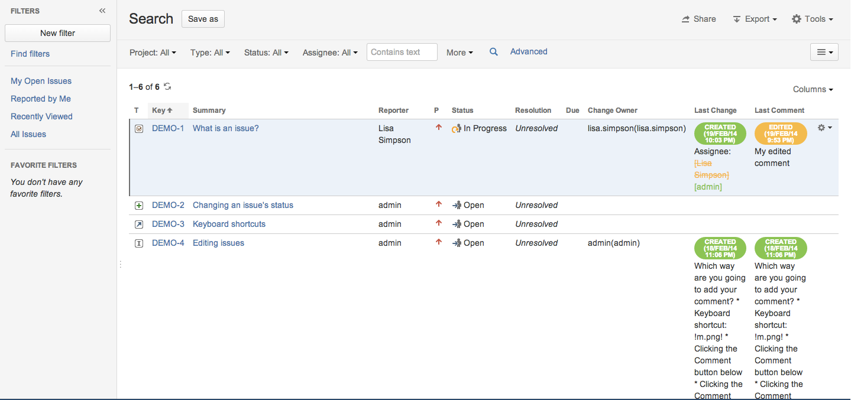Select the Reported by Me filter

(x=41, y=99)
